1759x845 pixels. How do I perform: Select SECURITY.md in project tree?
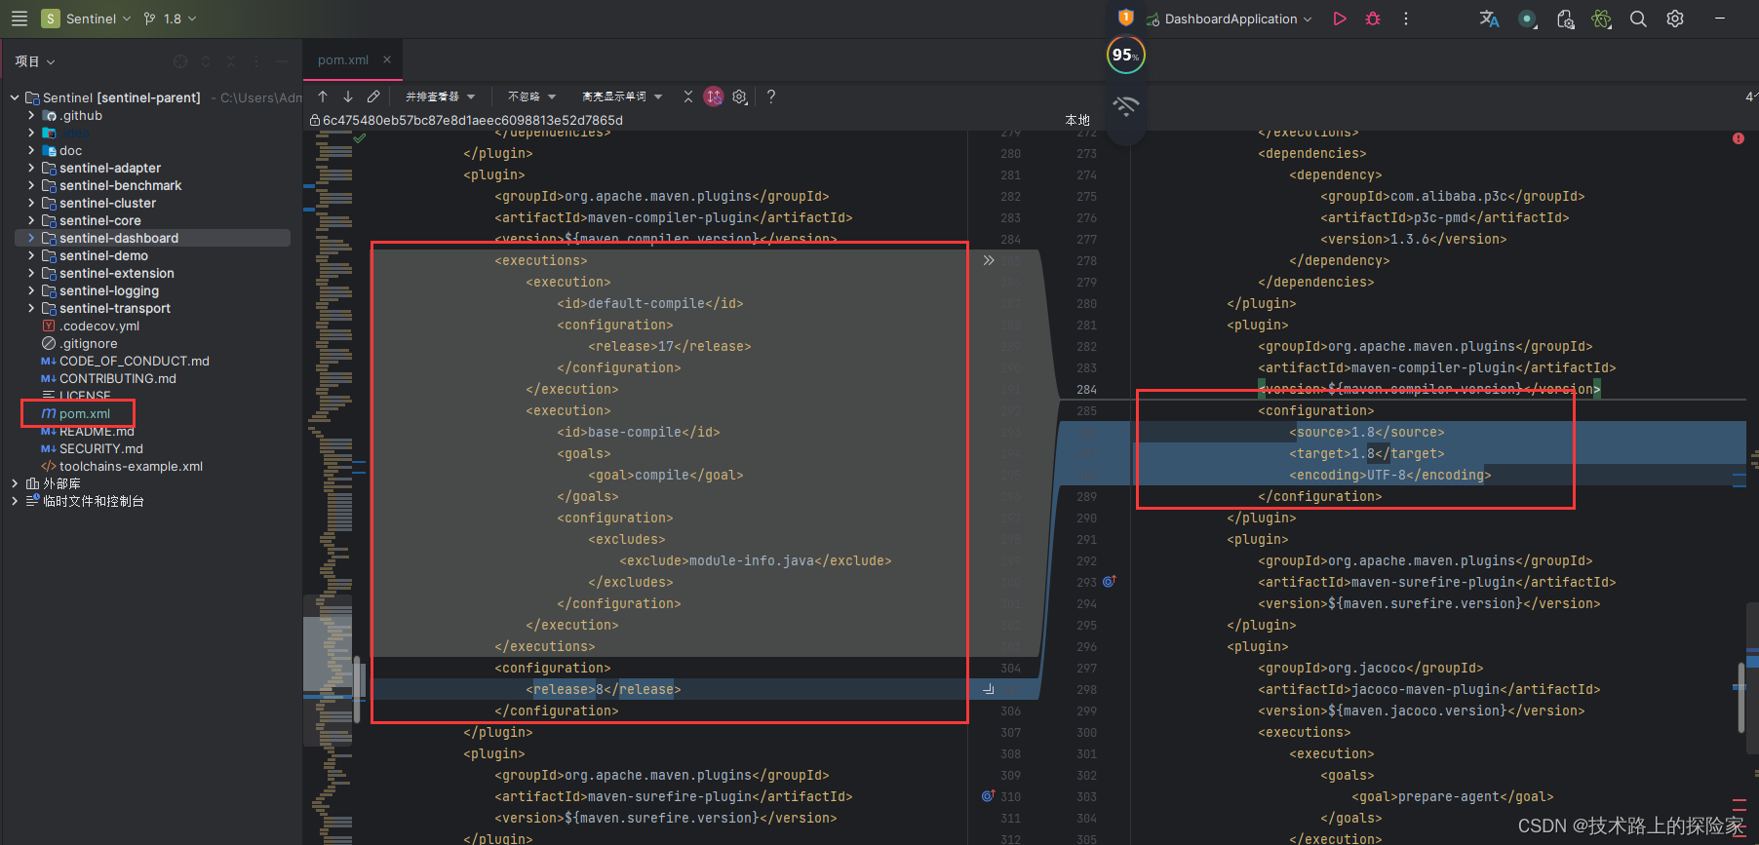click(x=100, y=448)
